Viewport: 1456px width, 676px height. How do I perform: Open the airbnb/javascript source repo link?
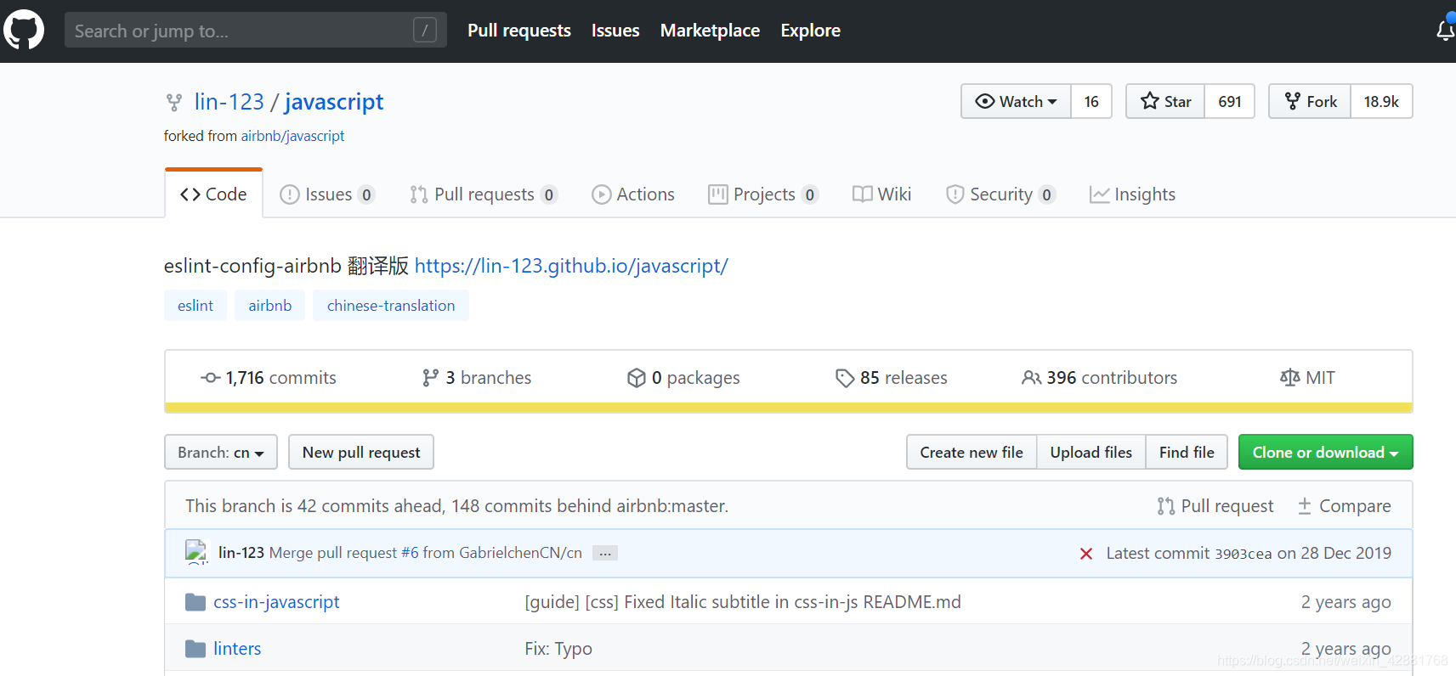click(292, 136)
